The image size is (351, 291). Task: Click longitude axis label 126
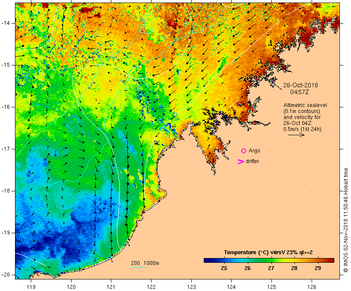tap(312, 287)
